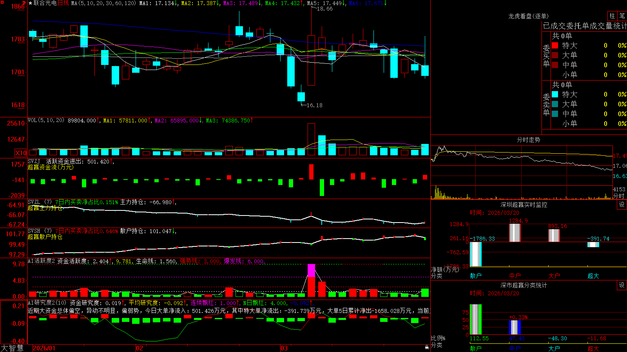This screenshot has height=352, width=627.
Task: Switch order view to 柱 bar mode
Action: point(612,16)
